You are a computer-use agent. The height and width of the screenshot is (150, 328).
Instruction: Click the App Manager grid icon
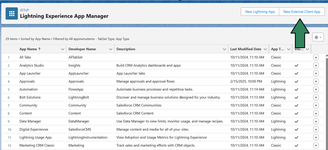pyautogui.click(x=12, y=14)
